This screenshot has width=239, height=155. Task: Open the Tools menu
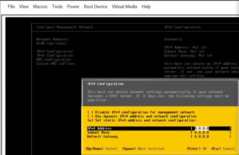click(57, 7)
